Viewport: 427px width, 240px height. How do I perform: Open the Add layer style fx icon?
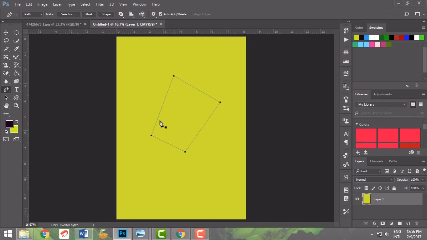(374, 223)
